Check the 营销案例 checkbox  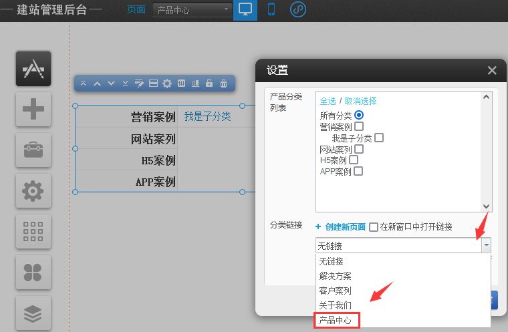click(x=359, y=126)
